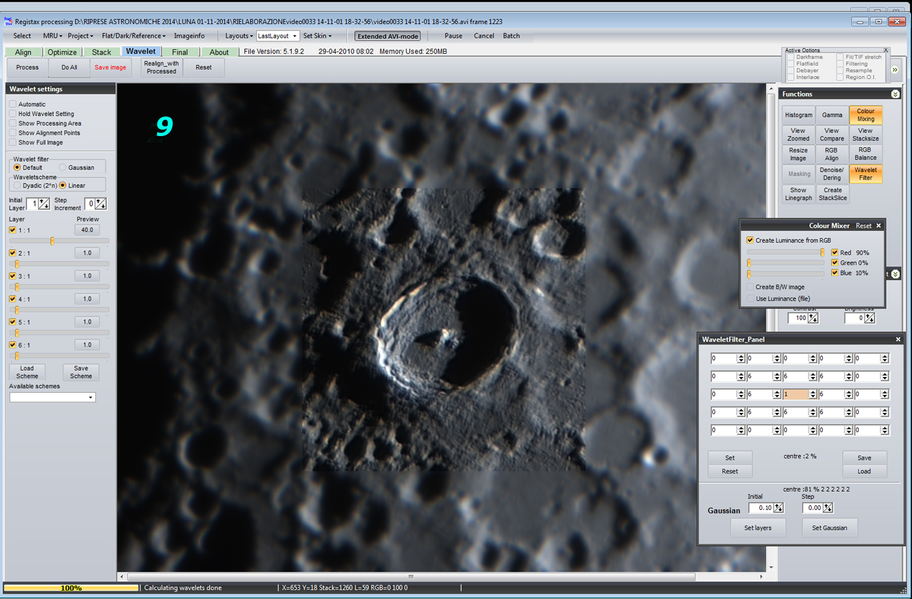
Task: Select the Gaussian wavelet filter option
Action: click(x=63, y=168)
